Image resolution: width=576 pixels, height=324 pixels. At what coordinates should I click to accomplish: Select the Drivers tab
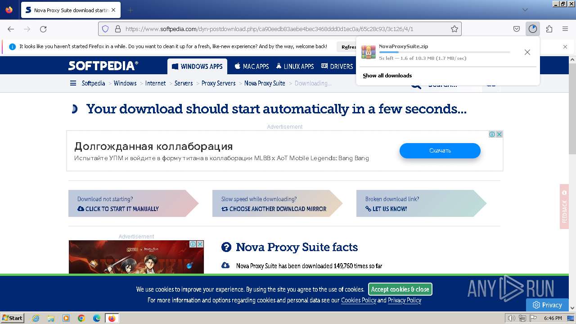tap(337, 66)
